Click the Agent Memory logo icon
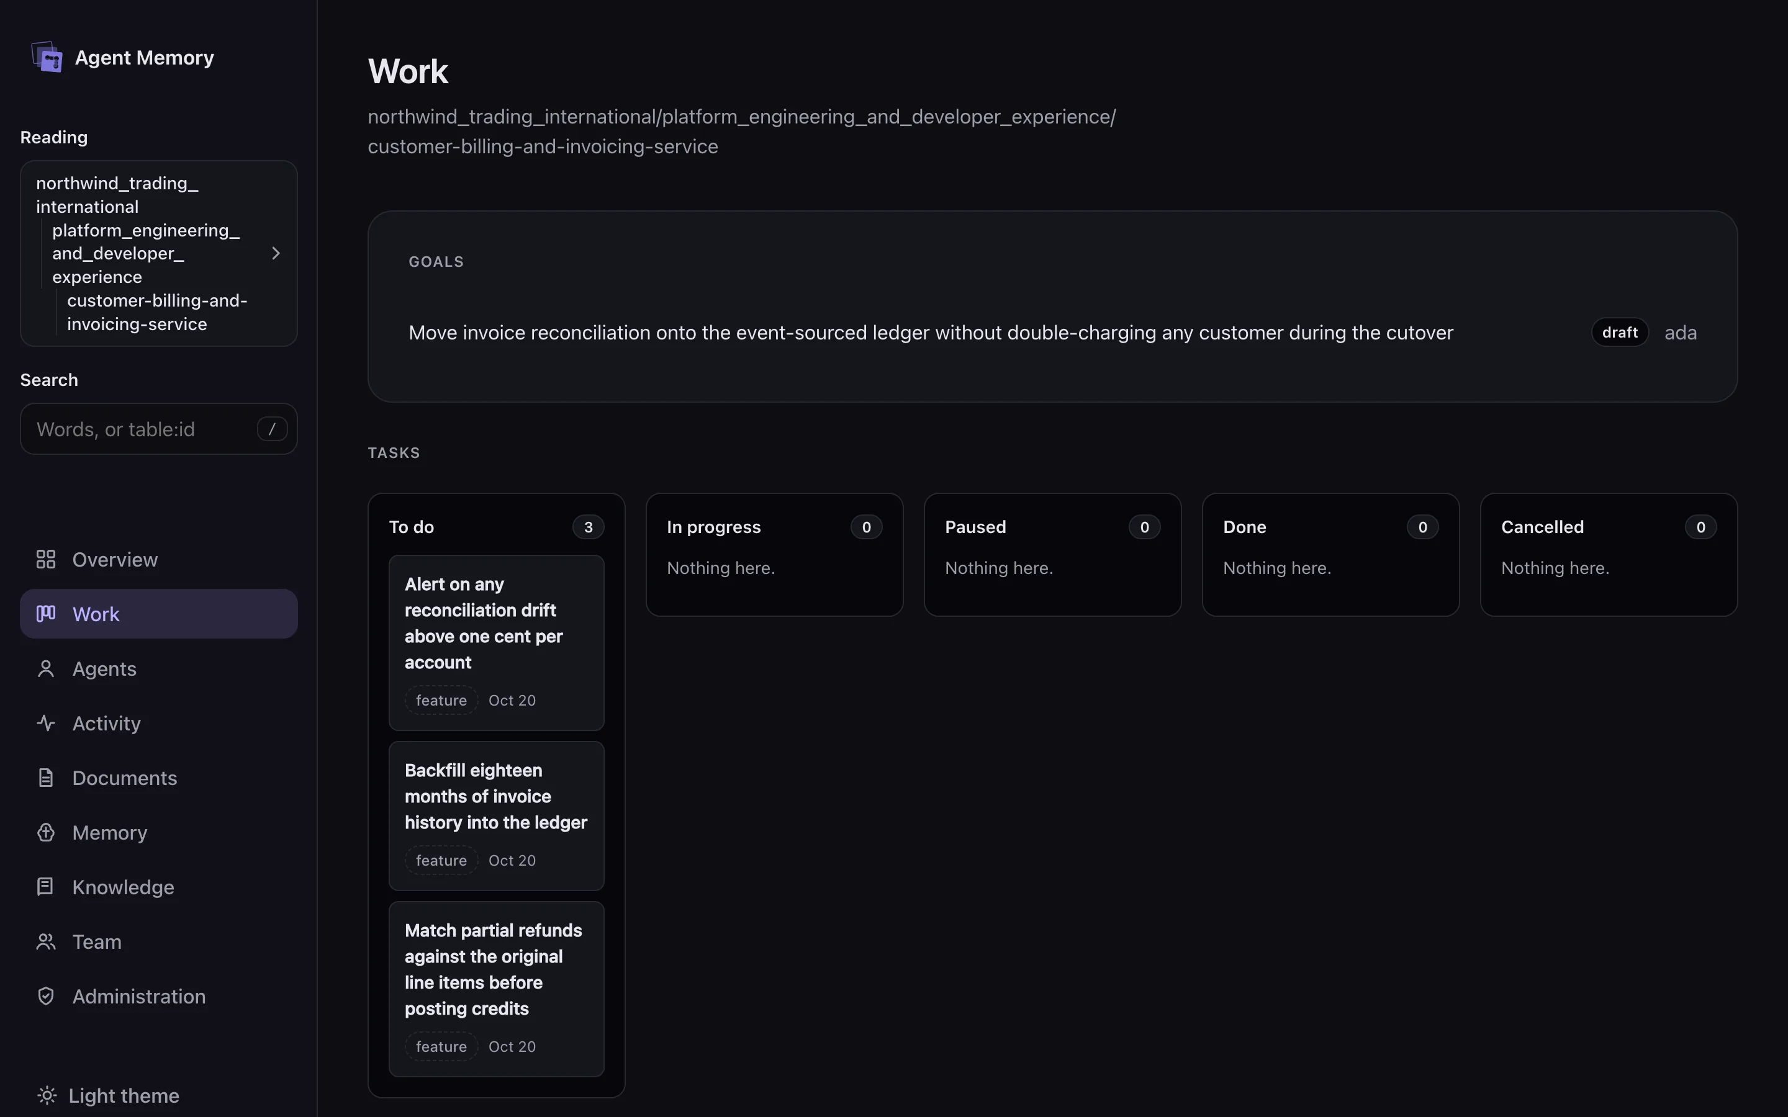This screenshot has height=1117, width=1788. click(47, 57)
